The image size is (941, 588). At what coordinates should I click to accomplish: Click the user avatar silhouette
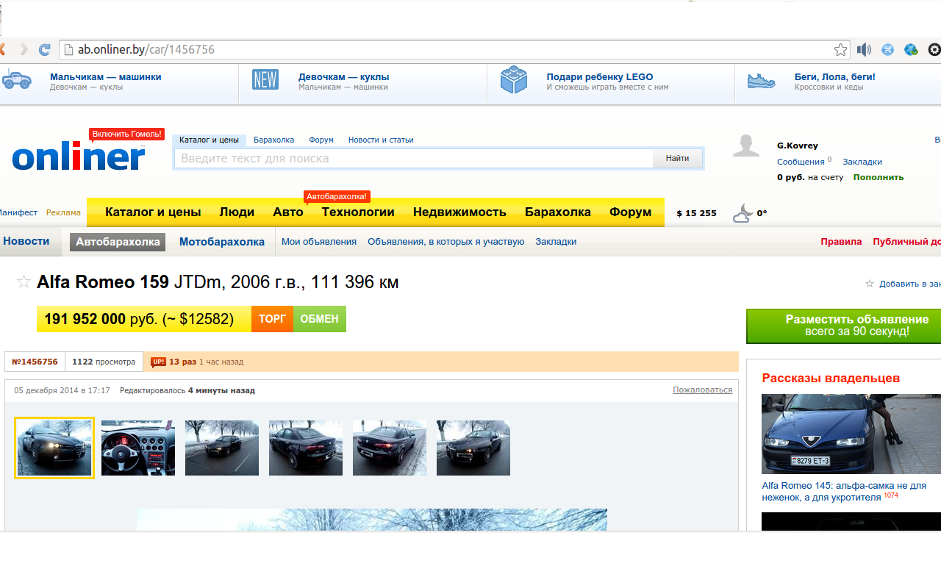coord(746,146)
